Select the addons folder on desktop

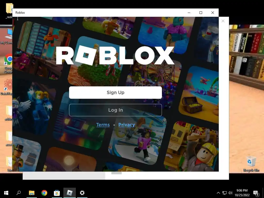point(9,113)
